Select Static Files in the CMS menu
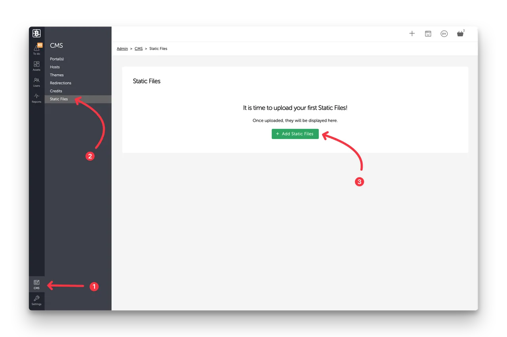 point(59,99)
